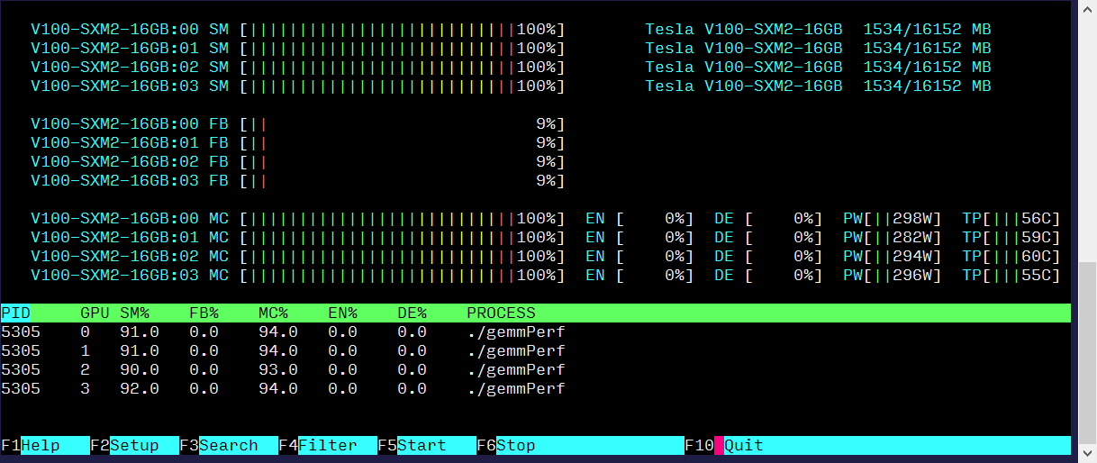Click the V100-SXM2-16GB:00 SM usage bar
Viewport: 1097px width, 463px height.
[x=403, y=30]
